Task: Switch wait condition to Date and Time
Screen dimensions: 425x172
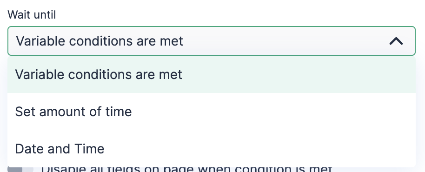Action: 212,149
